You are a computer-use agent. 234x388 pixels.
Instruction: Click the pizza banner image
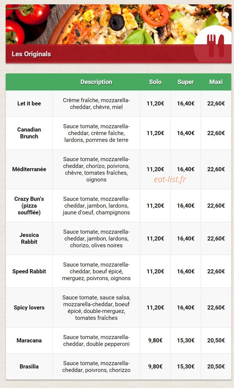tap(118, 24)
